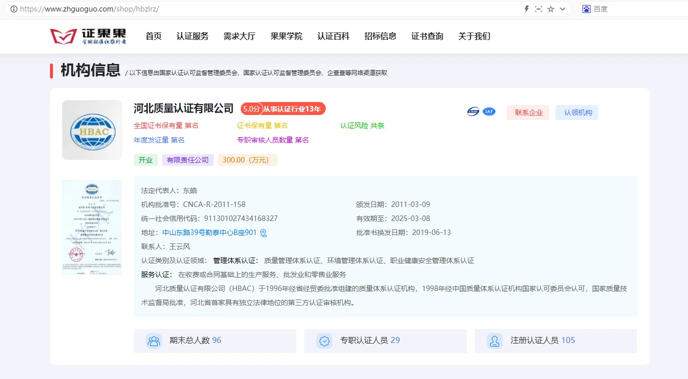Click the Baidu paw search engine icon
688x379 pixels.
587,9
